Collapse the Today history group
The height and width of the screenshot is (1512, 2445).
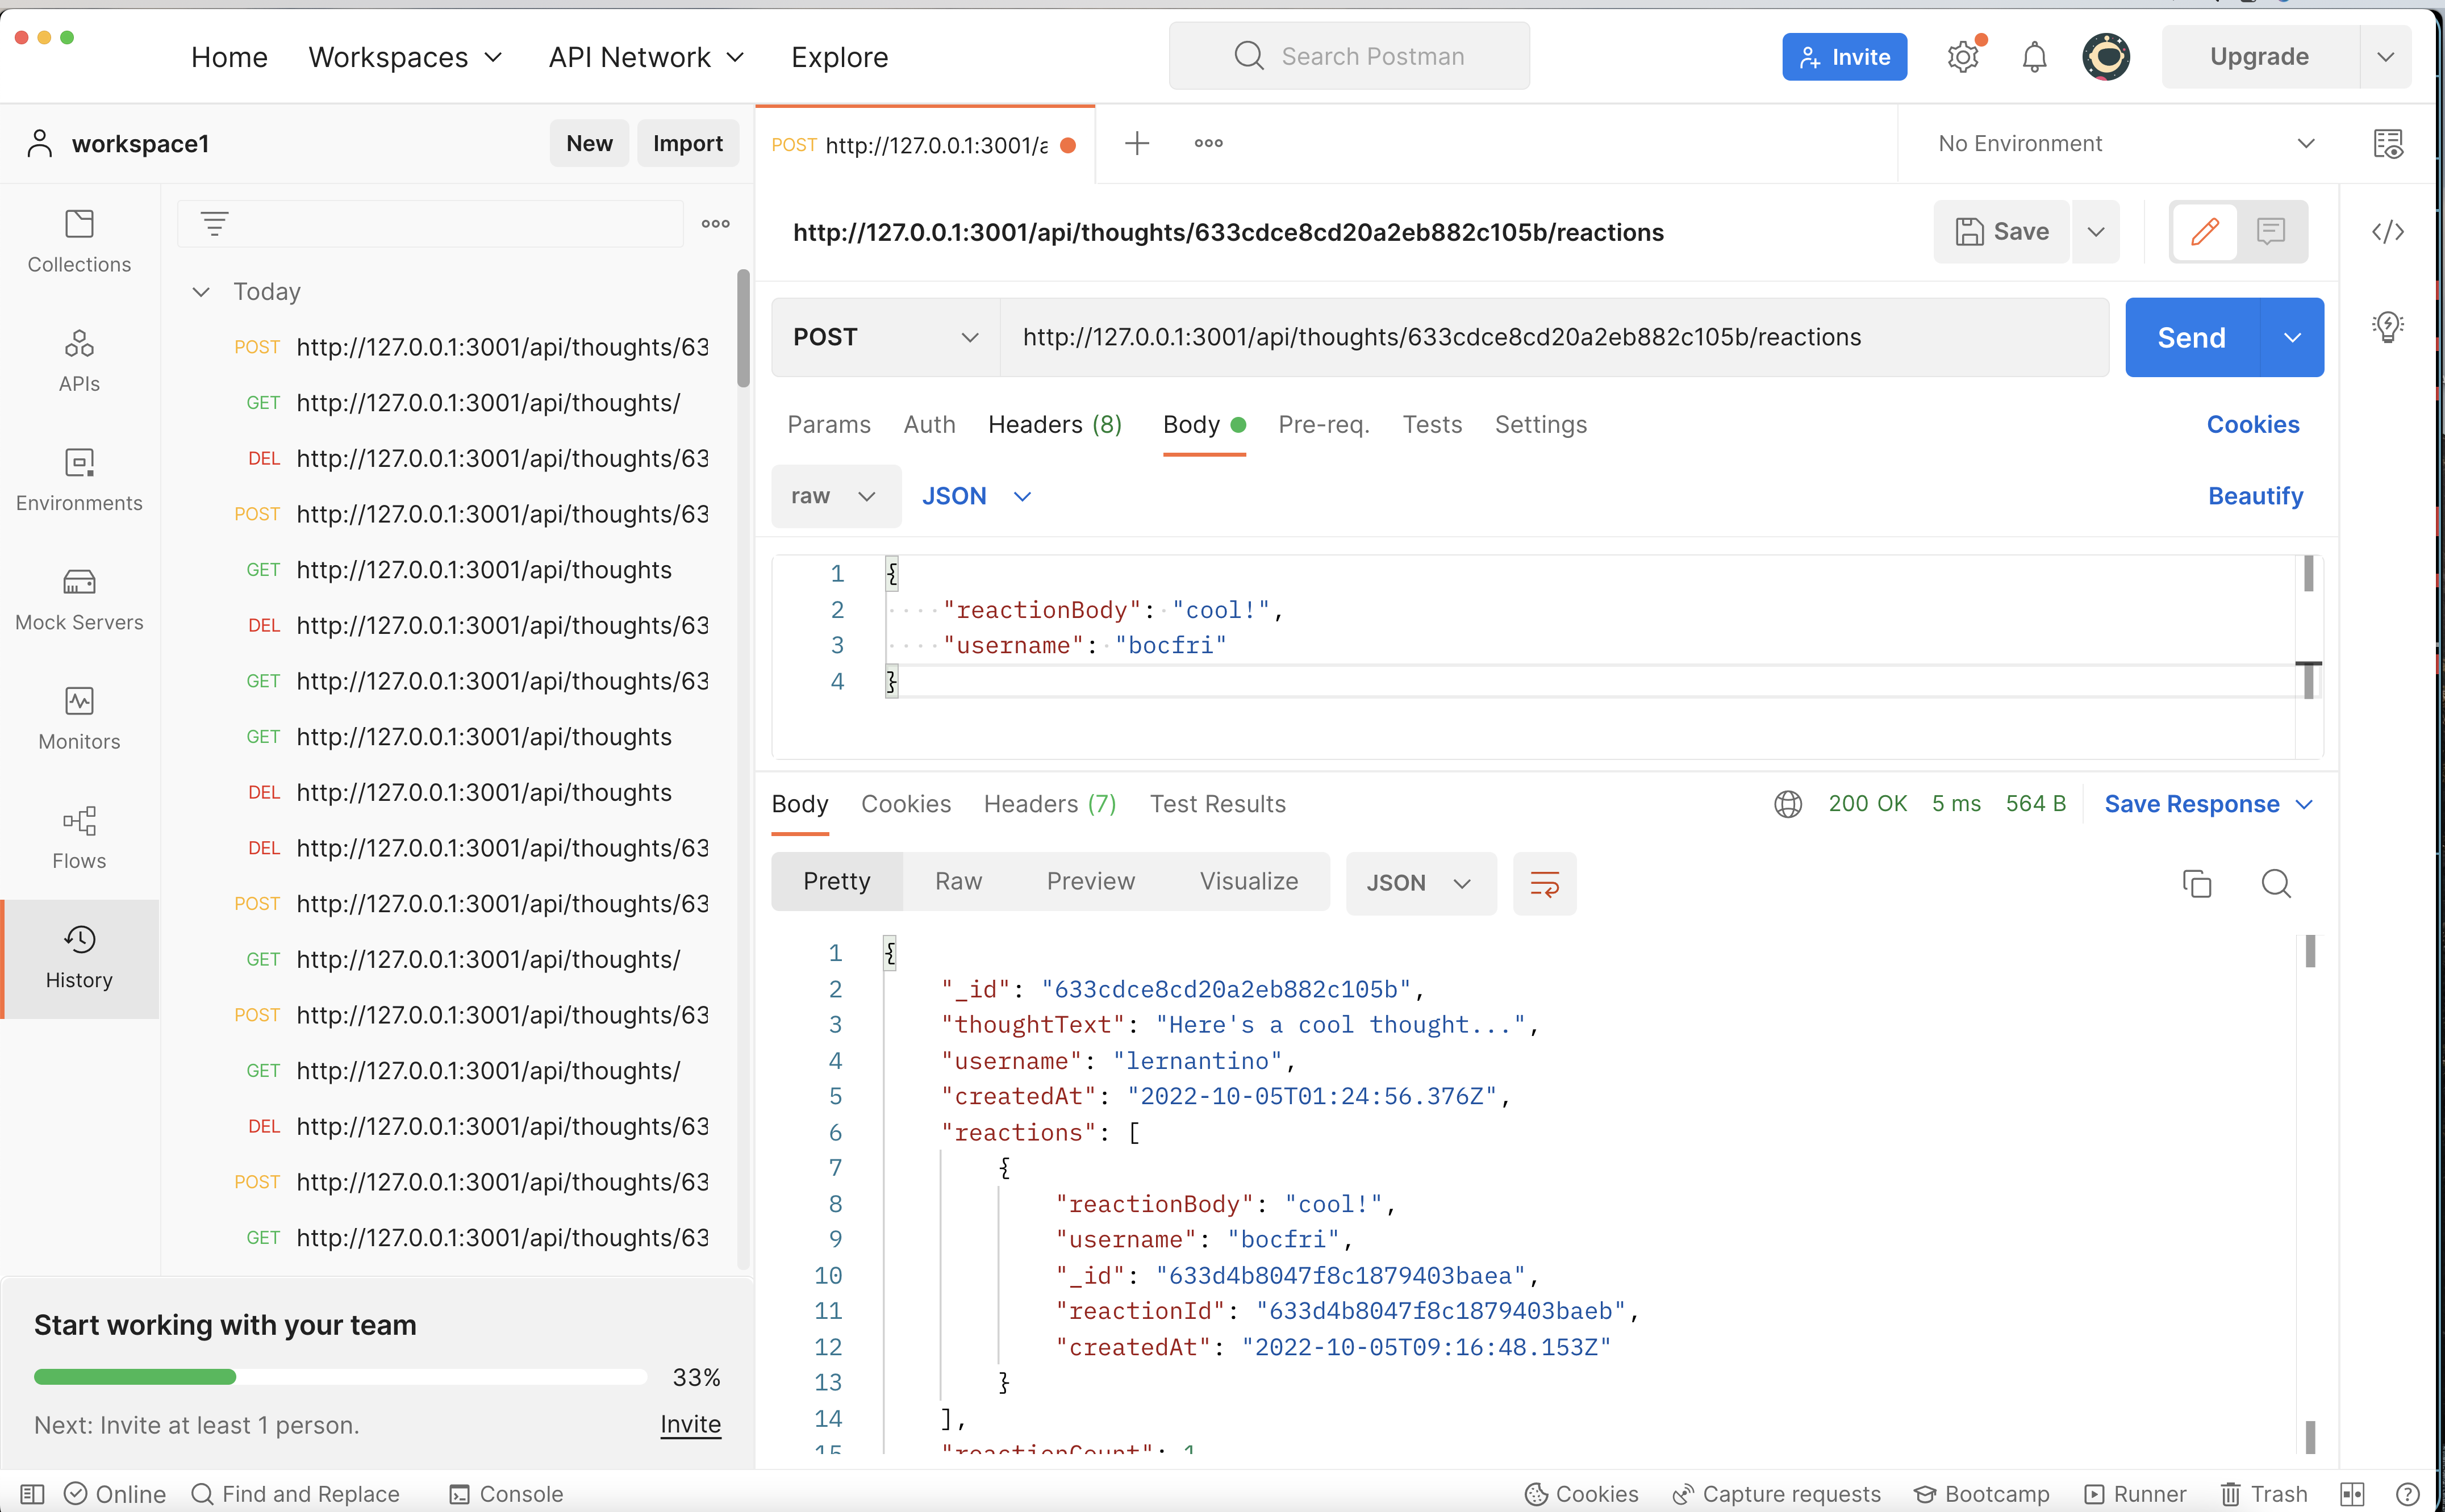coord(201,291)
